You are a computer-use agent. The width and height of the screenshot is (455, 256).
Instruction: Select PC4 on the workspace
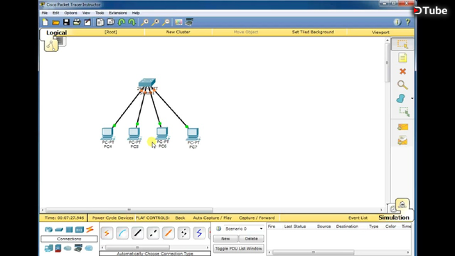(107, 134)
